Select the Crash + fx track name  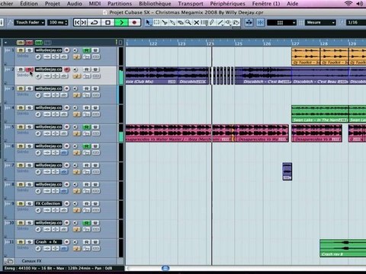tap(48, 242)
